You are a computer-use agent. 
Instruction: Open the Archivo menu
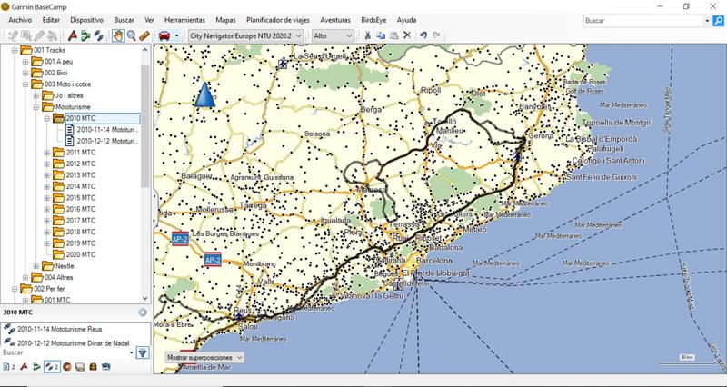pos(20,20)
